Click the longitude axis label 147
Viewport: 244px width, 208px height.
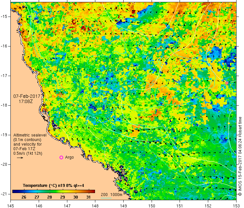pos(67,206)
